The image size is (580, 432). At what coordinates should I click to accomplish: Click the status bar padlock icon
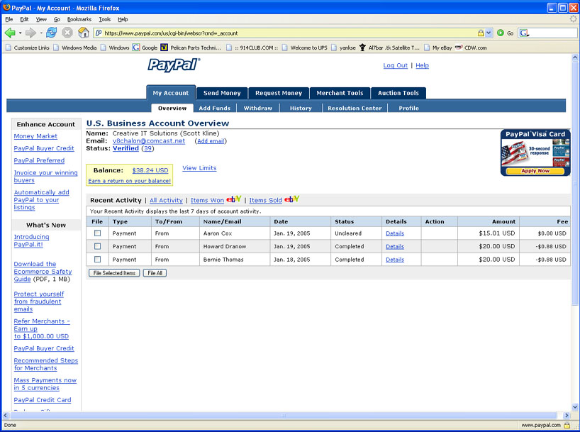coord(567,425)
